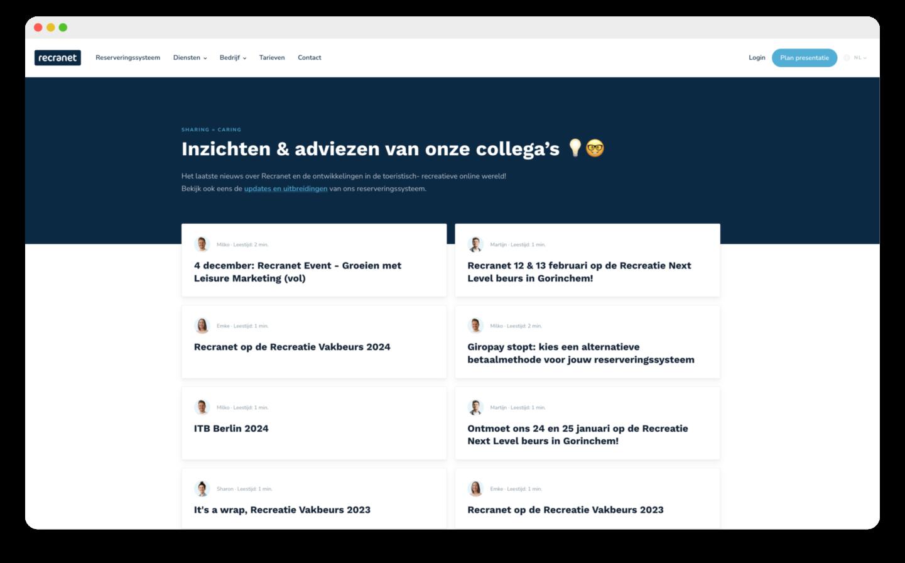Image resolution: width=905 pixels, height=563 pixels.
Task: Go to the Tarieven page
Action: [272, 58]
